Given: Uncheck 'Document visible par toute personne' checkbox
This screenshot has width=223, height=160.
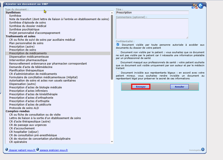Looking at the screenshot, I should click(118, 45).
